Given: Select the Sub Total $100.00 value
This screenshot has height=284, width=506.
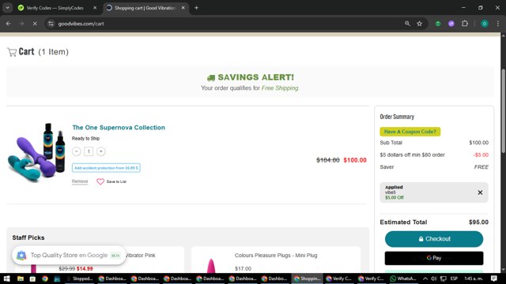Looking at the screenshot, I should pyautogui.click(x=478, y=143).
